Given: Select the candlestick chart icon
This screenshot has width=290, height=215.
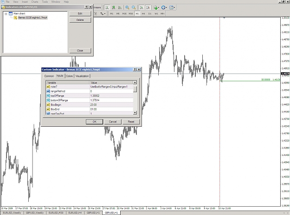Looking at the screenshot, I should click(x=113, y=7).
